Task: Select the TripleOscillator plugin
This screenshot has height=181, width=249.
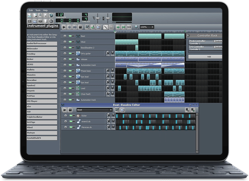Action: (42, 117)
